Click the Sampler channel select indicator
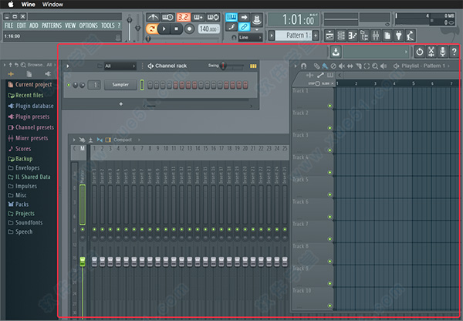 142,85
